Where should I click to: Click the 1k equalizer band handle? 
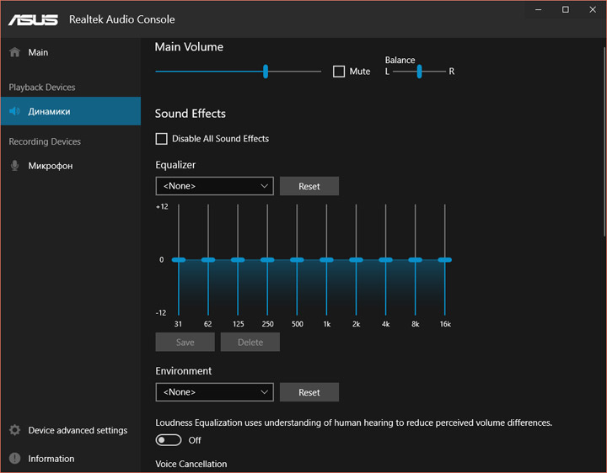coord(326,260)
